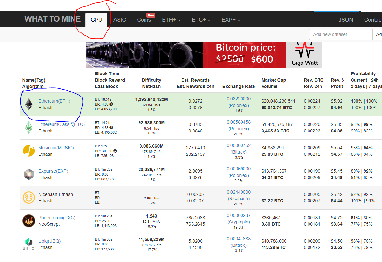Open the Ethereum(ETH) coin link
The image size is (382, 262).
[54, 101]
